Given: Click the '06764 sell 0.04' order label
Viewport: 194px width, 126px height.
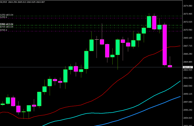Looking at the screenshot, I should pyautogui.click(x=7, y=27).
